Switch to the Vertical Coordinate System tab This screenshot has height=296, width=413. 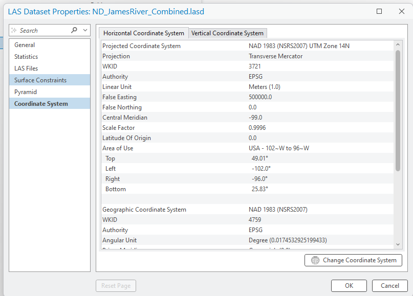point(227,33)
